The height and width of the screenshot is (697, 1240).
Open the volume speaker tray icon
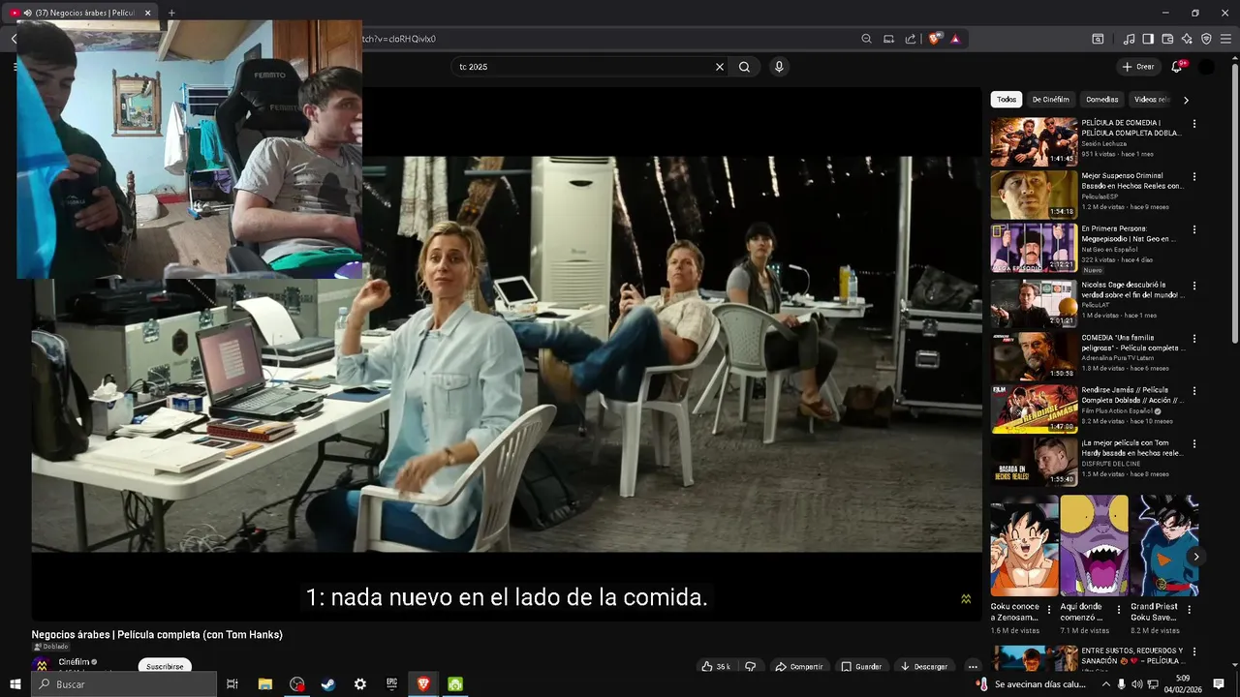click(x=1136, y=684)
